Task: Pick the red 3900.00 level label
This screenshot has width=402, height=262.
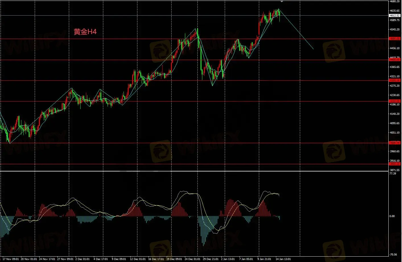Action: pos(395,164)
